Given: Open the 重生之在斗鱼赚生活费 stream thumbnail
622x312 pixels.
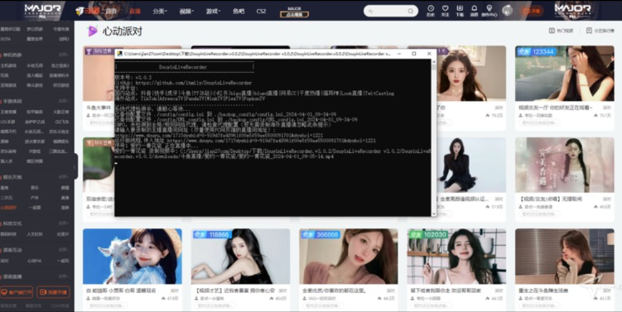Looking at the screenshot, I should (565, 256).
